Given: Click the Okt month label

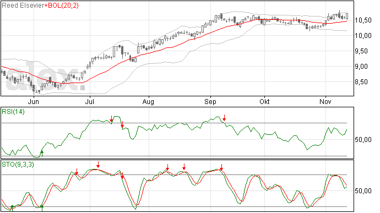Looking at the screenshot, I should pos(264,101).
